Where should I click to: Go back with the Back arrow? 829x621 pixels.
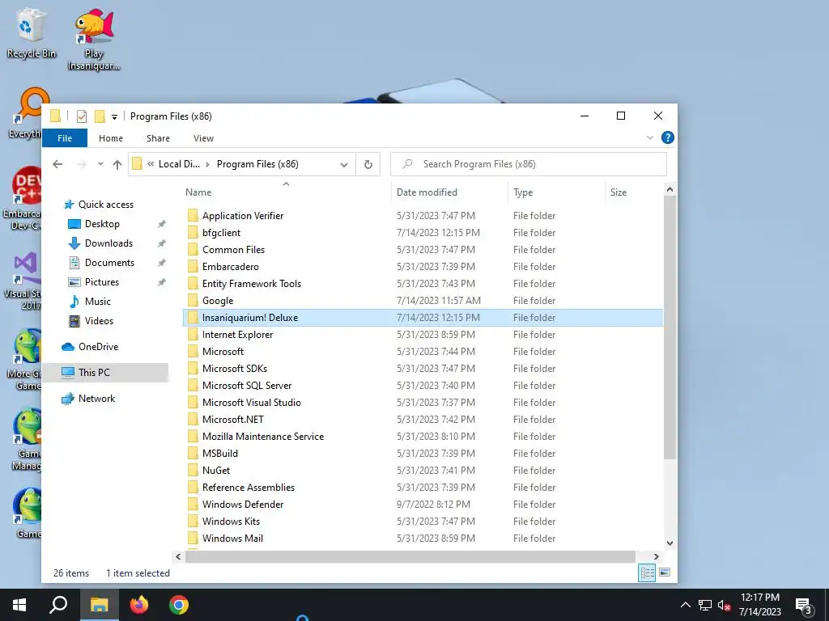point(57,164)
